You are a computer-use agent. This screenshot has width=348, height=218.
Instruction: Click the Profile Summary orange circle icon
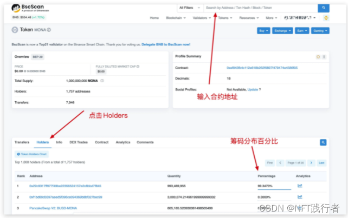(x=318, y=57)
